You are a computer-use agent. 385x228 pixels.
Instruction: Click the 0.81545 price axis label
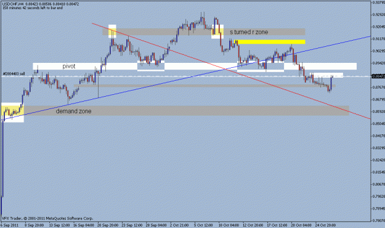379,172
